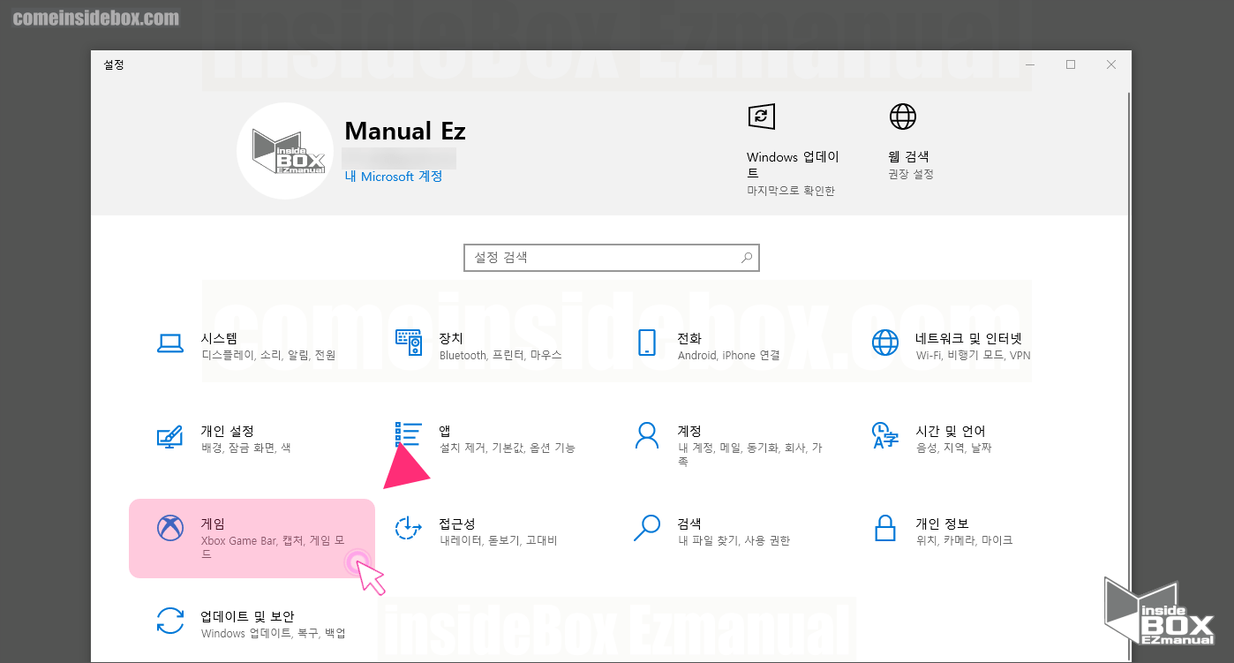
Task: Click the 내레이터, 돋보기, 고대비 description
Action: pyautogui.click(x=498, y=541)
